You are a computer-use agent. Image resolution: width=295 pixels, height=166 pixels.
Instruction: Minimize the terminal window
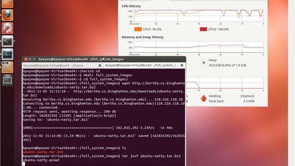click(x=30, y=59)
